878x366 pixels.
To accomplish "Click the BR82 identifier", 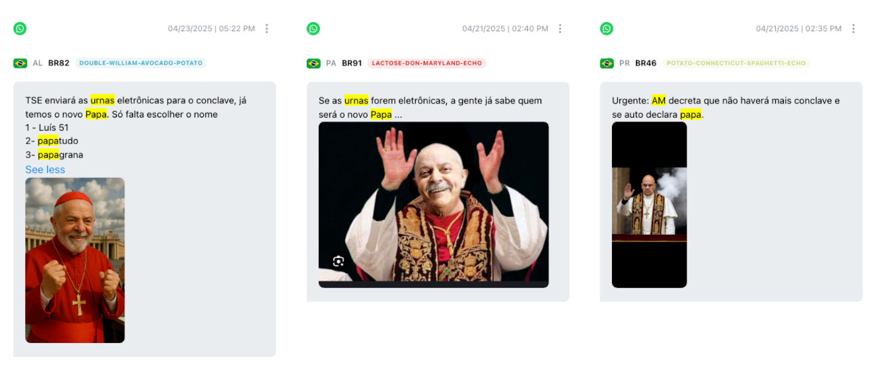I will 59,63.
